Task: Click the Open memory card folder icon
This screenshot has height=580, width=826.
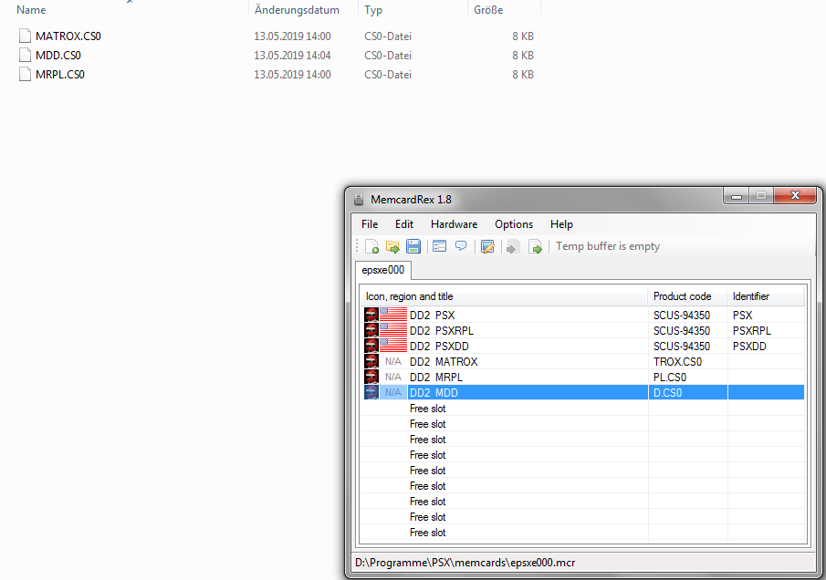Action: [392, 246]
